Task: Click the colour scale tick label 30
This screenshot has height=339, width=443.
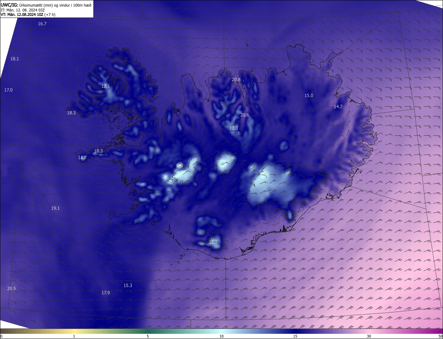Action: [x=369, y=337]
